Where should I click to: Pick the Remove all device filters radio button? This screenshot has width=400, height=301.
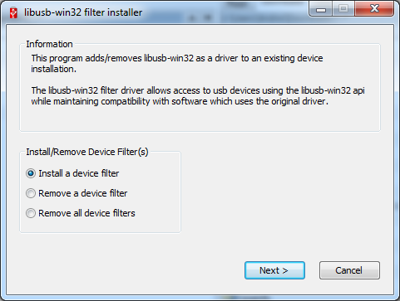[x=31, y=213]
